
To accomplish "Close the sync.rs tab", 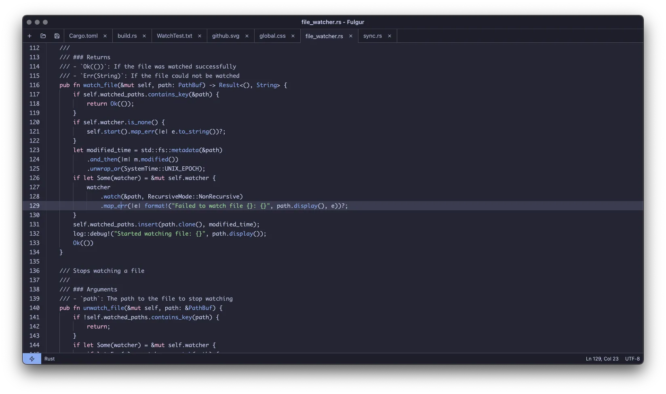I will click(390, 36).
